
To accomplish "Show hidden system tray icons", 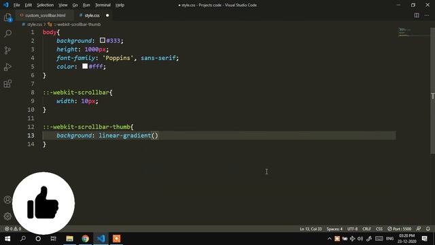I will (x=329, y=239).
